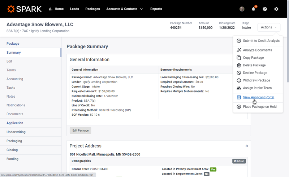
Task: Click the SPARK logo
Action: pyautogui.click(x=24, y=9)
